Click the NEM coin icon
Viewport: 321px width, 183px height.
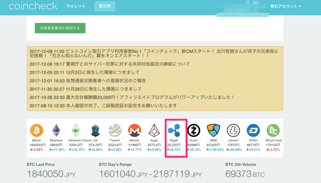click(213, 131)
